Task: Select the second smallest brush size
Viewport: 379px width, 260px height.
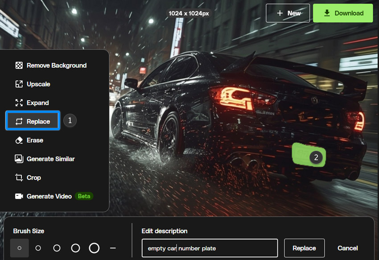Action: tap(38, 248)
